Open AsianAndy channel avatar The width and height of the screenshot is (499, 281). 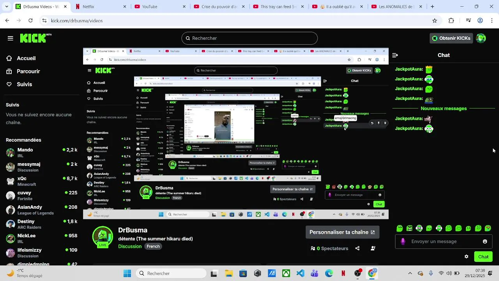tap(11, 210)
